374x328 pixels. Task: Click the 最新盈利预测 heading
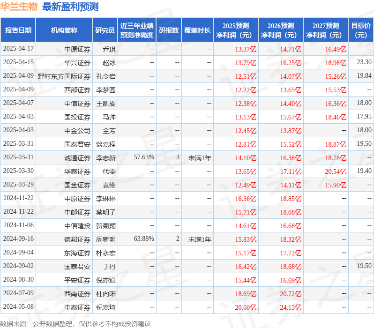[x=70, y=7]
